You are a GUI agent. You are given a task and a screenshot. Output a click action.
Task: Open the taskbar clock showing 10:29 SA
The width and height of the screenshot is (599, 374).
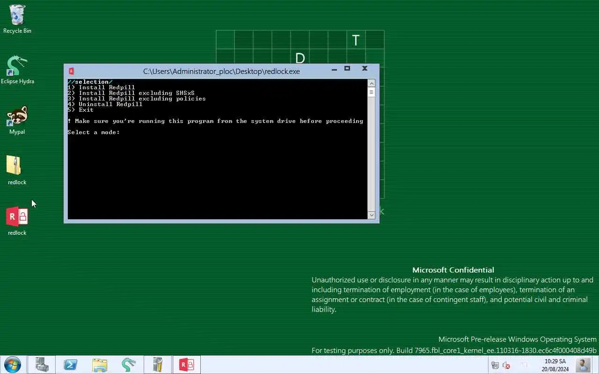pyautogui.click(x=555, y=365)
